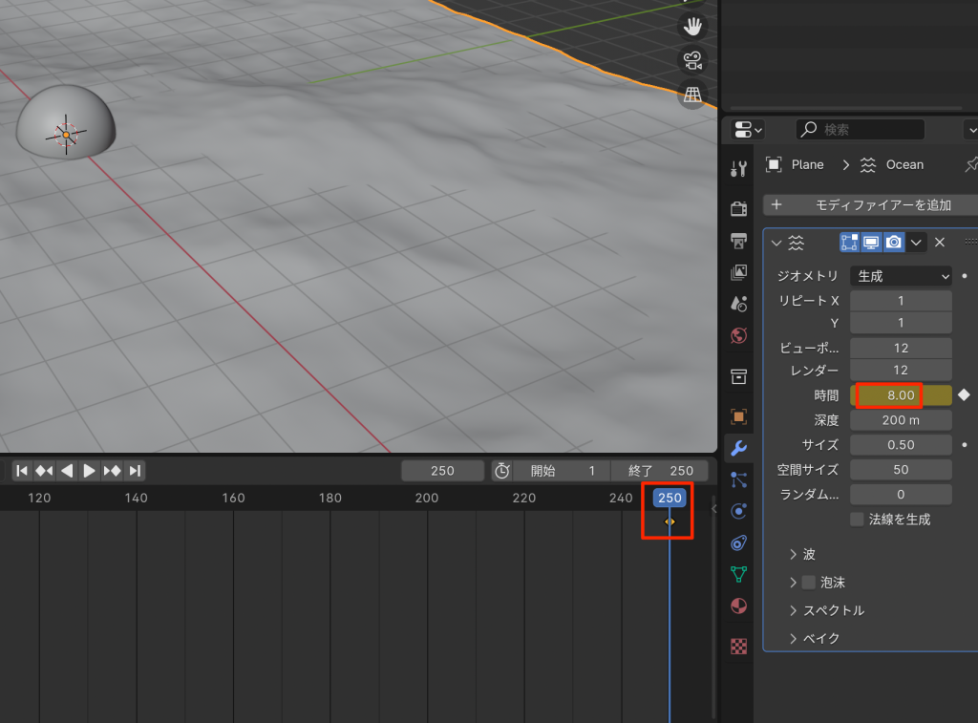The width and height of the screenshot is (978, 723).
Task: Toggle Ocean modifier render visibility camera icon
Action: click(893, 243)
